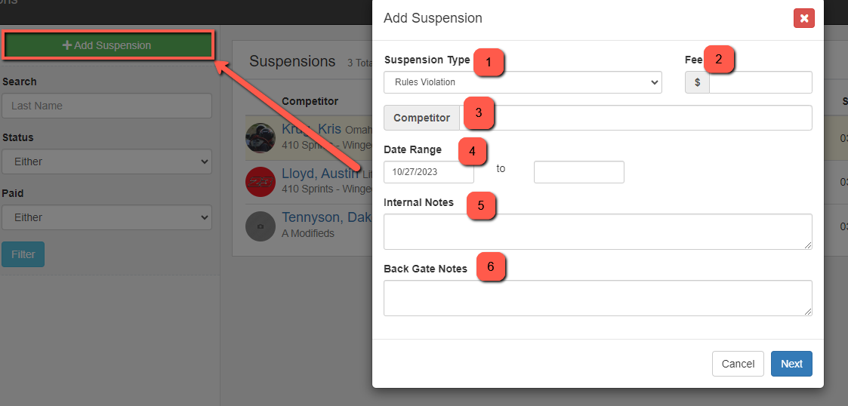848x406 pixels.
Task: Open the Suspension Type dropdown
Action: click(523, 82)
